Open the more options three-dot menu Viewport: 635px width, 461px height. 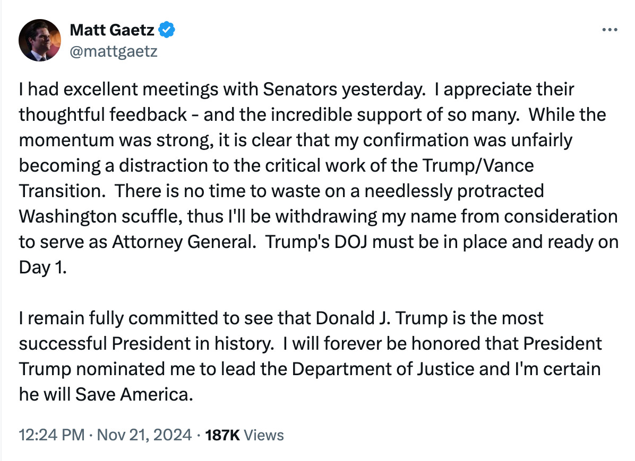click(610, 30)
